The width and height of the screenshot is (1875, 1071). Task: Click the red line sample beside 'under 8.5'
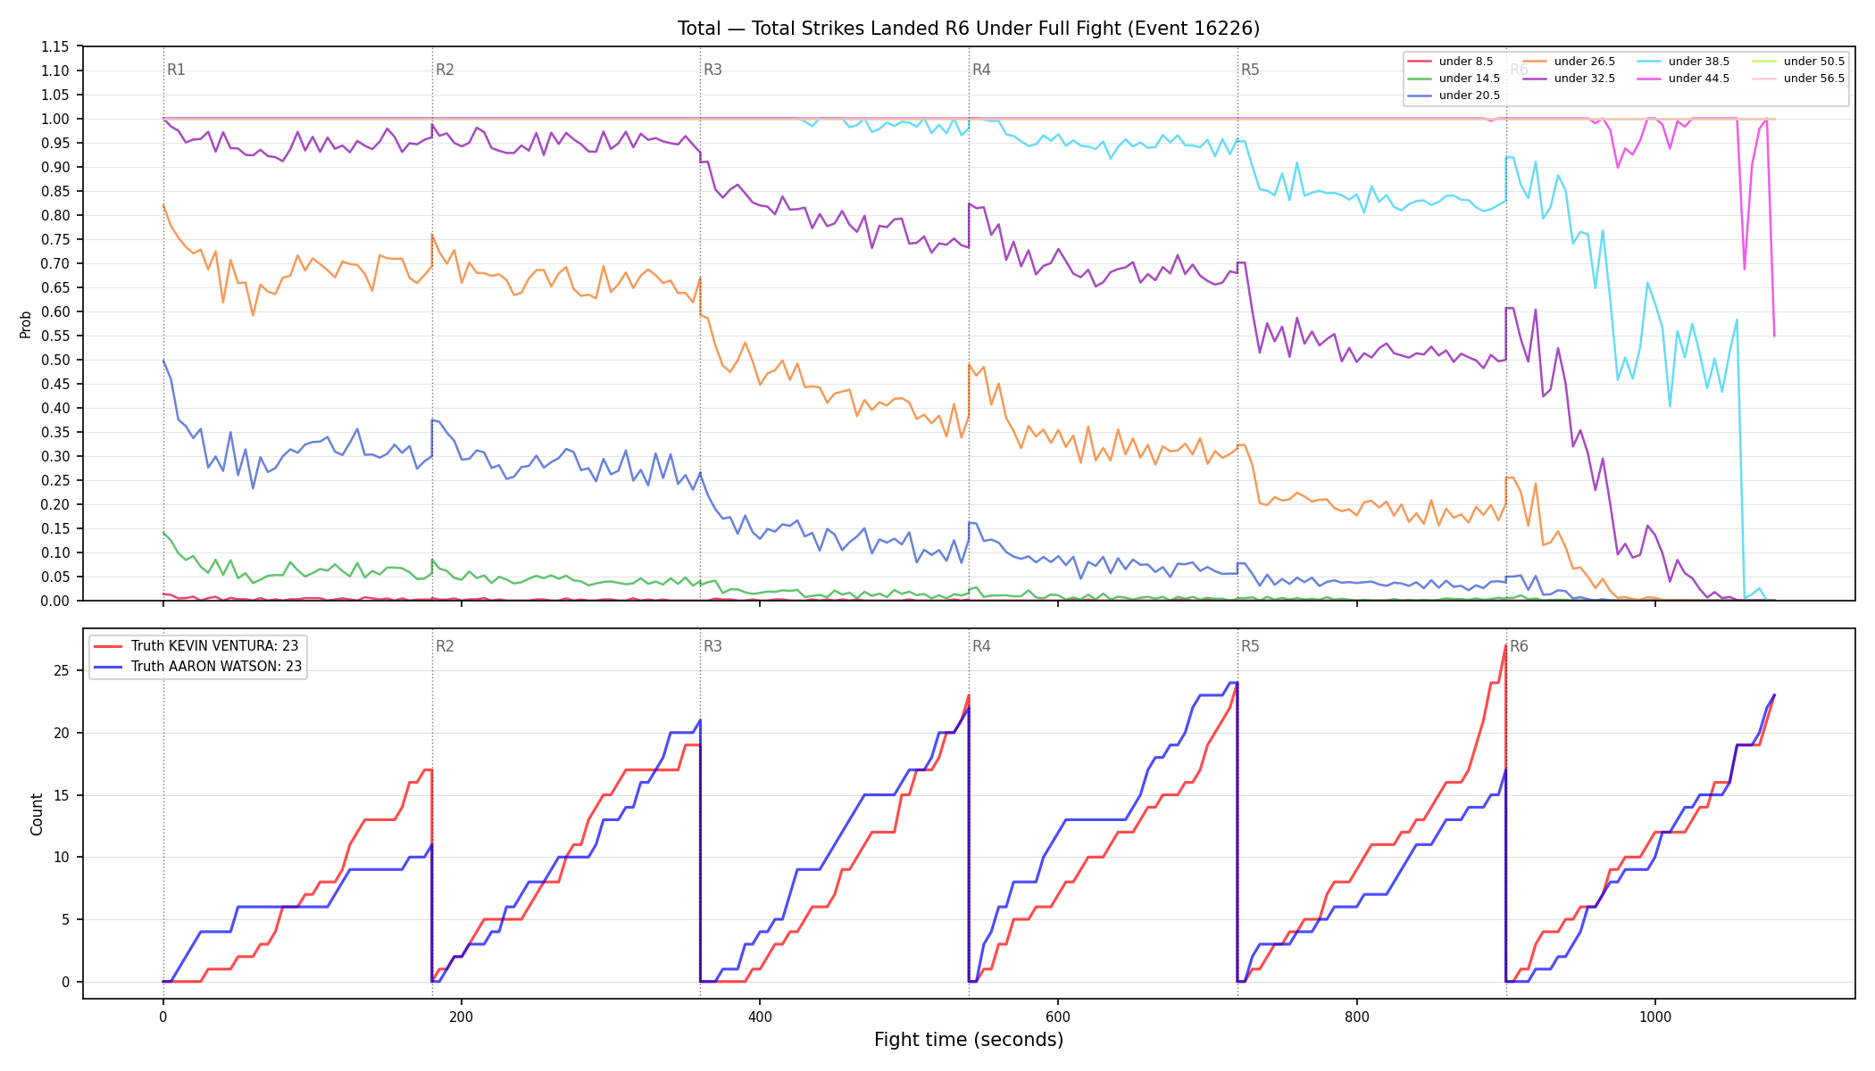pyautogui.click(x=1420, y=62)
